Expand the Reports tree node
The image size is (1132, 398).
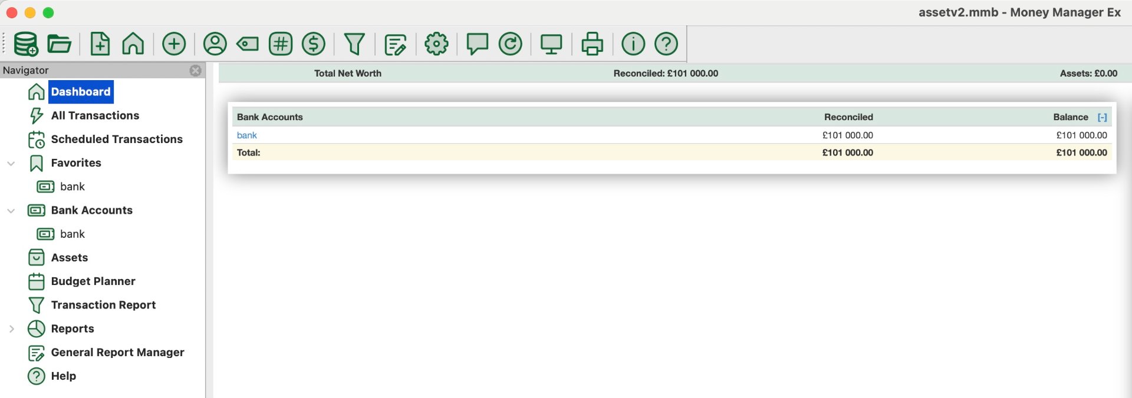(11, 329)
